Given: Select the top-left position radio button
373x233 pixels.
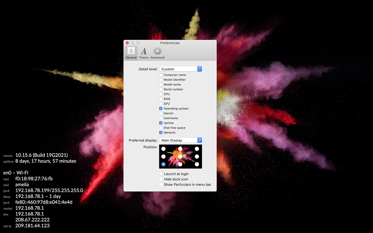Looking at the screenshot, I should [x=163, y=149].
